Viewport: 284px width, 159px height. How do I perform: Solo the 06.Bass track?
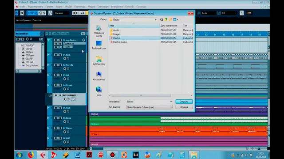click(60, 118)
